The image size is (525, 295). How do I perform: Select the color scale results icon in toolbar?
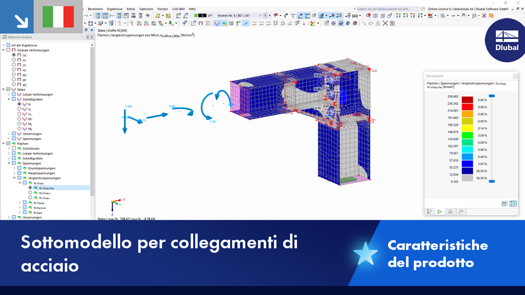[x=312, y=24]
